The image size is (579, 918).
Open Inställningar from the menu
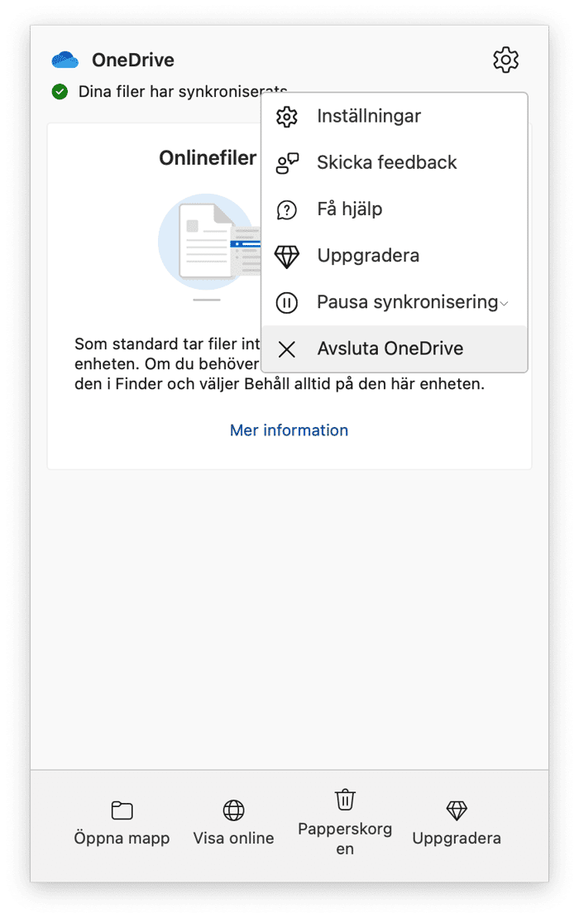pos(395,116)
